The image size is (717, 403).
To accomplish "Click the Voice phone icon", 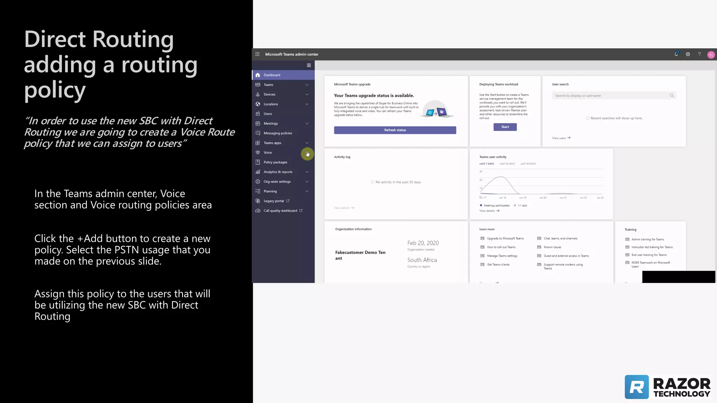I will click(258, 153).
